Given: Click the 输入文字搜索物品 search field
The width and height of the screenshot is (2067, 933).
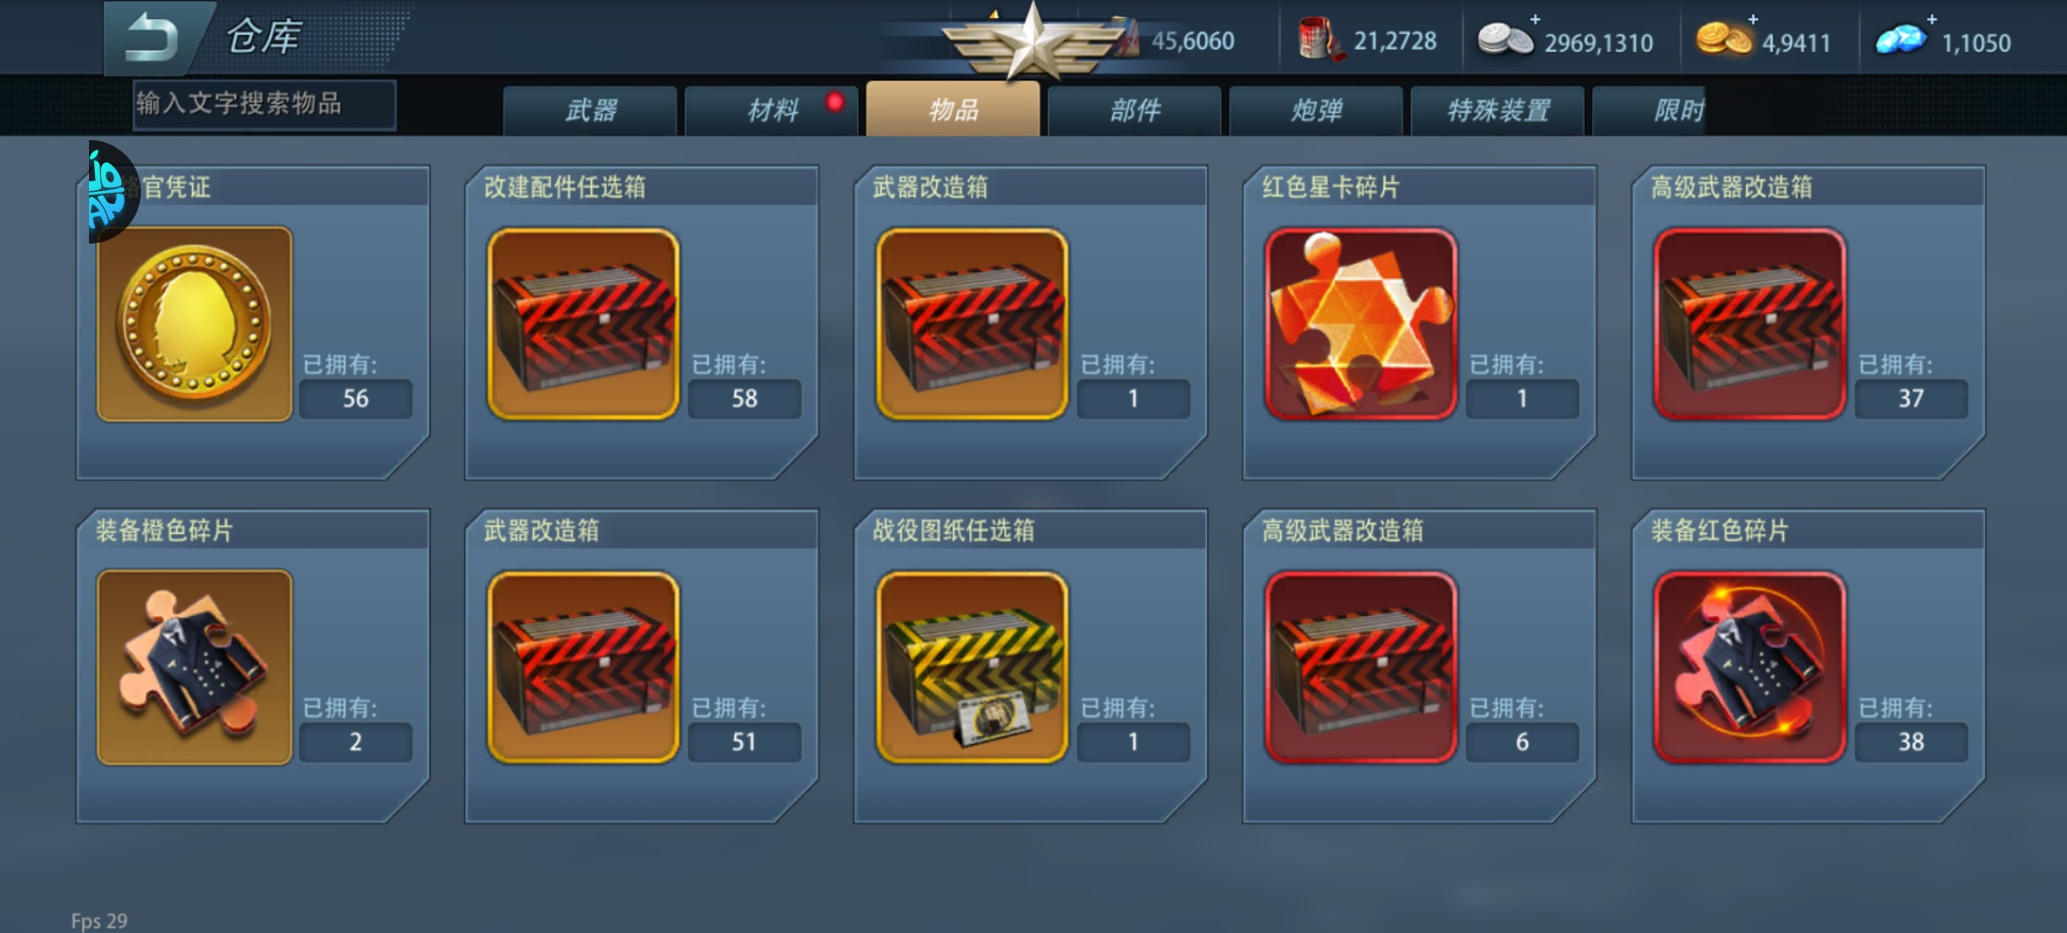Looking at the screenshot, I should (x=264, y=105).
